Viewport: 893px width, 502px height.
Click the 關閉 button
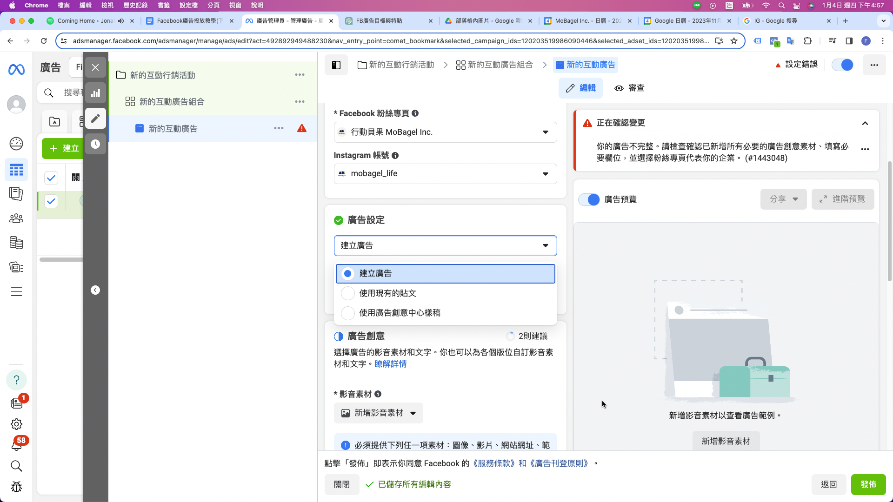pos(342,485)
